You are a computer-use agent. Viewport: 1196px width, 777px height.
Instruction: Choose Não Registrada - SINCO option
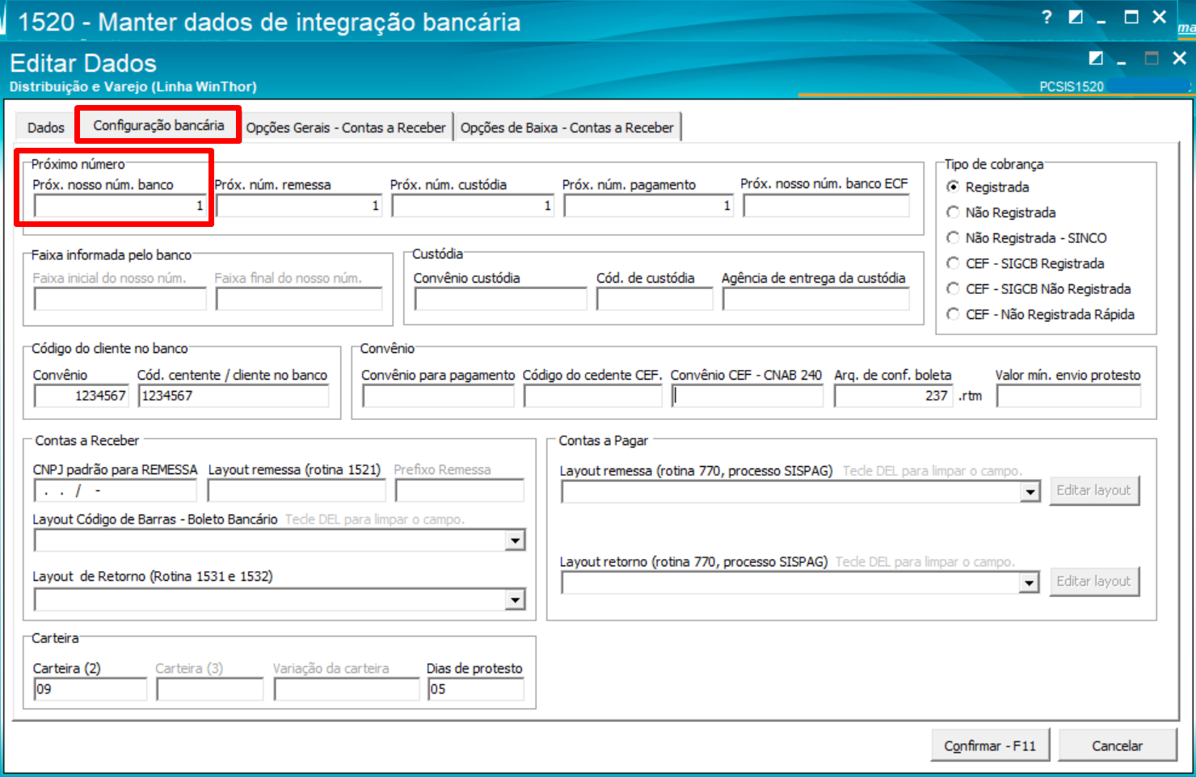click(954, 238)
